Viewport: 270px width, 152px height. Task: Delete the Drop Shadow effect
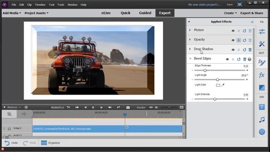click(x=250, y=50)
